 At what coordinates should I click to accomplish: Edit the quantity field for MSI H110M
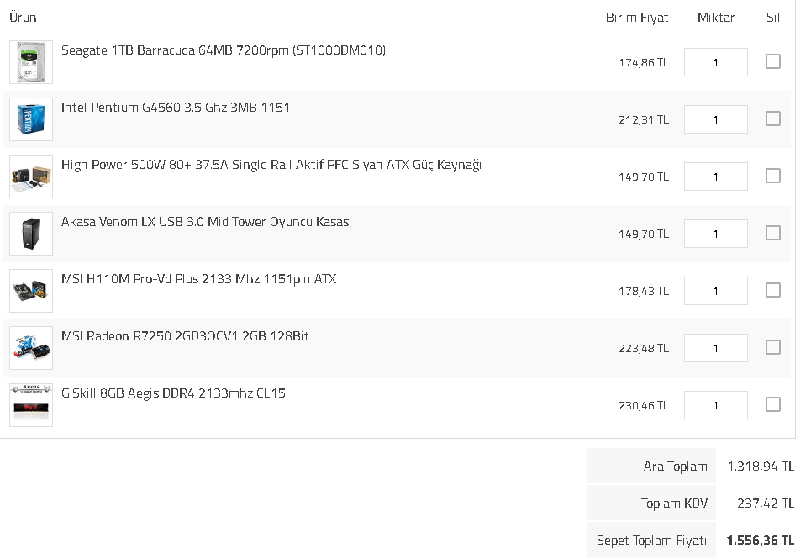(x=716, y=291)
